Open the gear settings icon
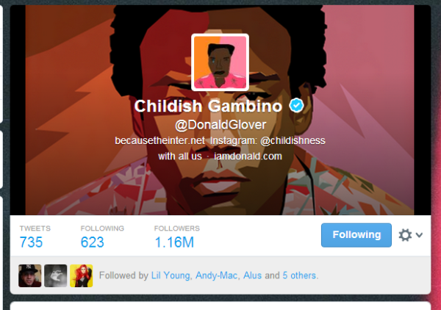 [x=405, y=235]
